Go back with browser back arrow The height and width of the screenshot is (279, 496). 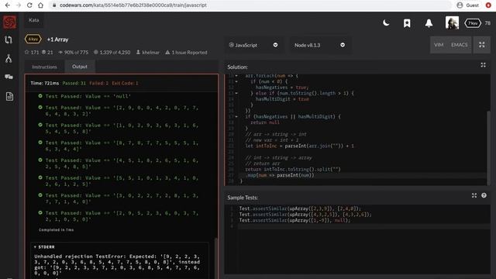8,5
